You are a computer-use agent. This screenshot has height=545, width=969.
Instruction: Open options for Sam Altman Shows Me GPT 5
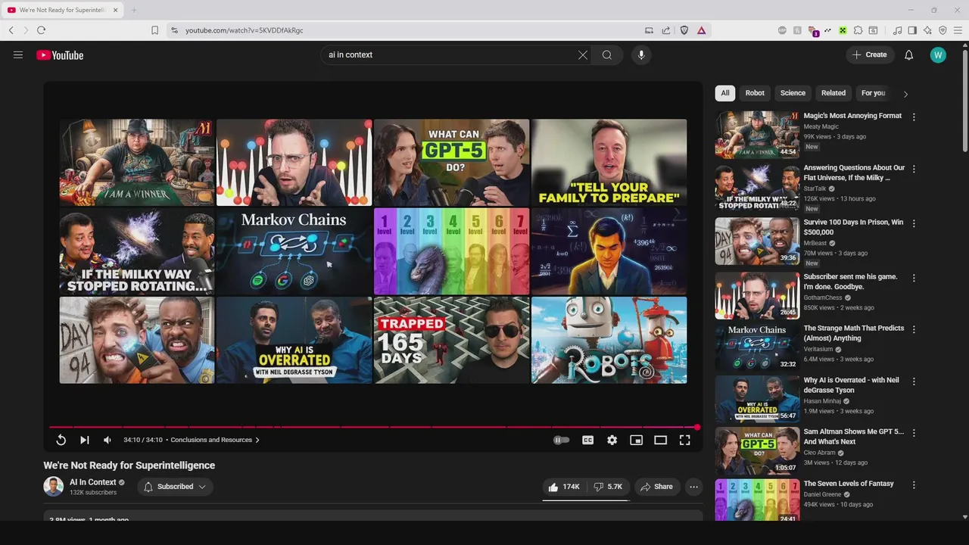pos(914,433)
